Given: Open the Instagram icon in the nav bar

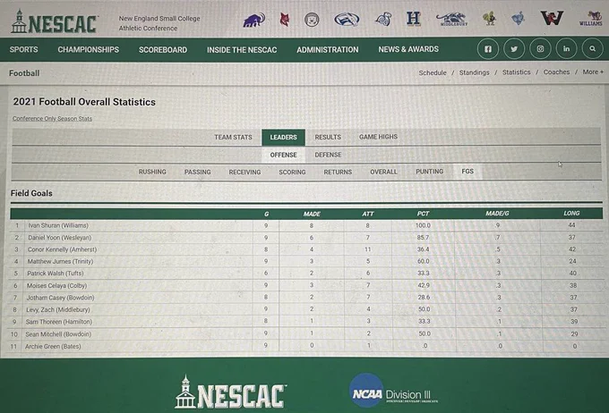Looking at the screenshot, I should (x=540, y=49).
